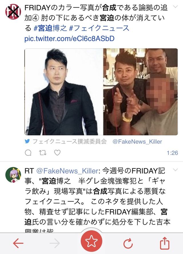Tap the red star bookmark button

(91, 241)
